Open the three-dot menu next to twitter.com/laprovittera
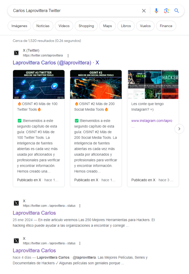189x274 pixels. pyautogui.click(x=68, y=56)
